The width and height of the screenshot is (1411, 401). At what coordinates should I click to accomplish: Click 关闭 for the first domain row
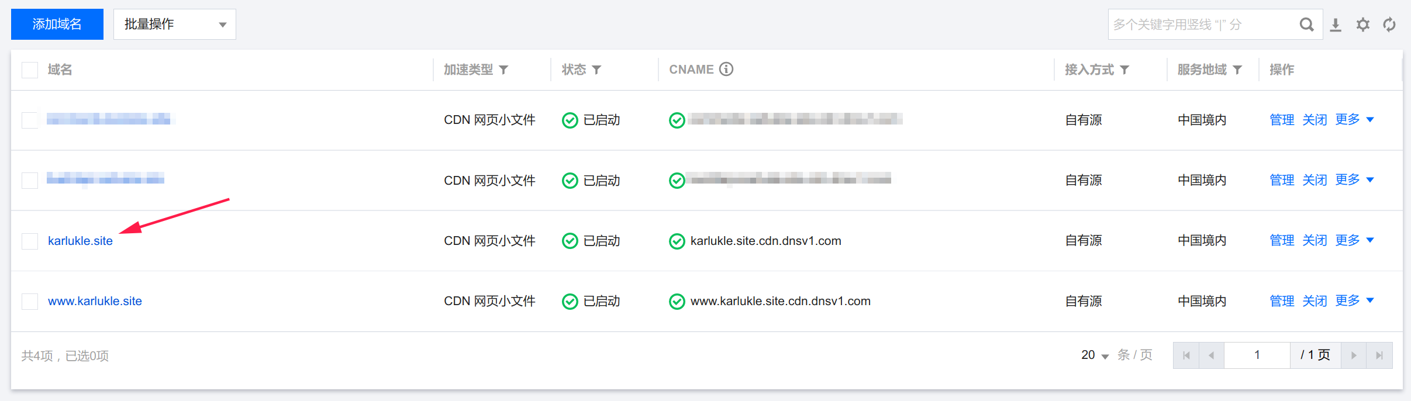coord(1315,120)
